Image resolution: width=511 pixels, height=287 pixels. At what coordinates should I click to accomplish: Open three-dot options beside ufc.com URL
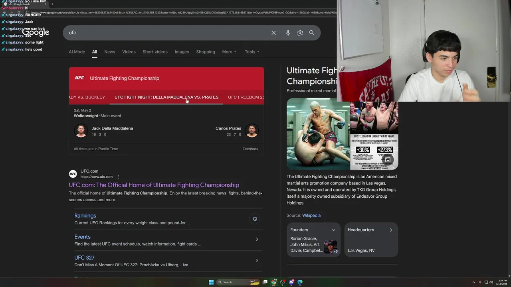pyautogui.click(x=119, y=177)
